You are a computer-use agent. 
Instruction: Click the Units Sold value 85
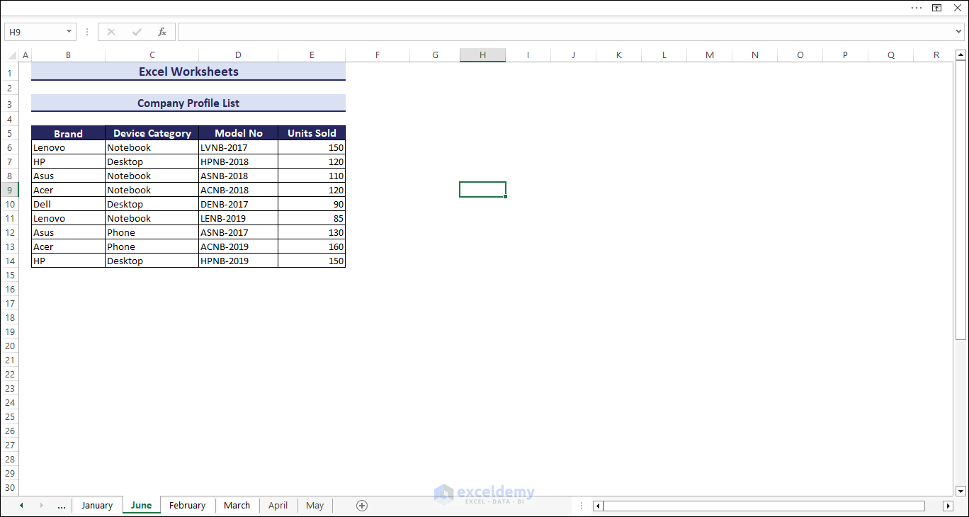312,218
